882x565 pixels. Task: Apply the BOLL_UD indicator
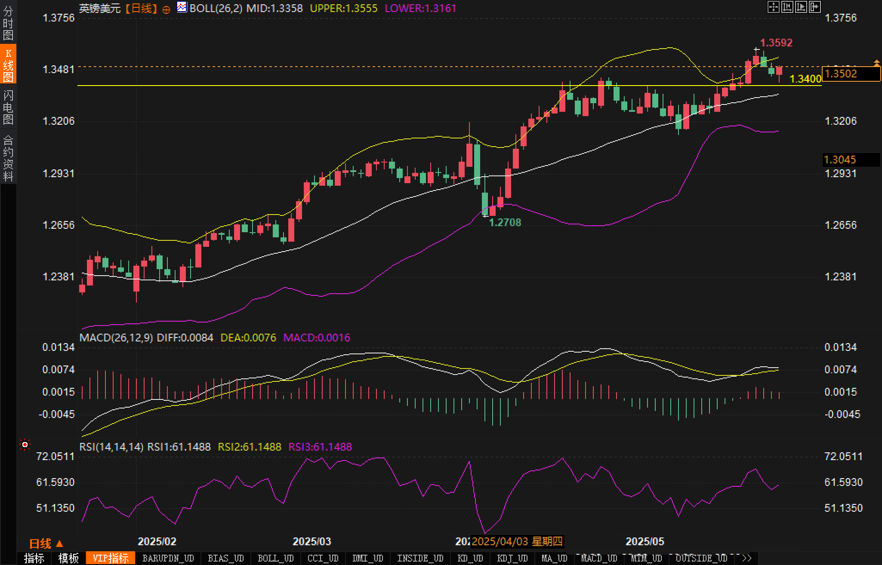click(x=275, y=558)
